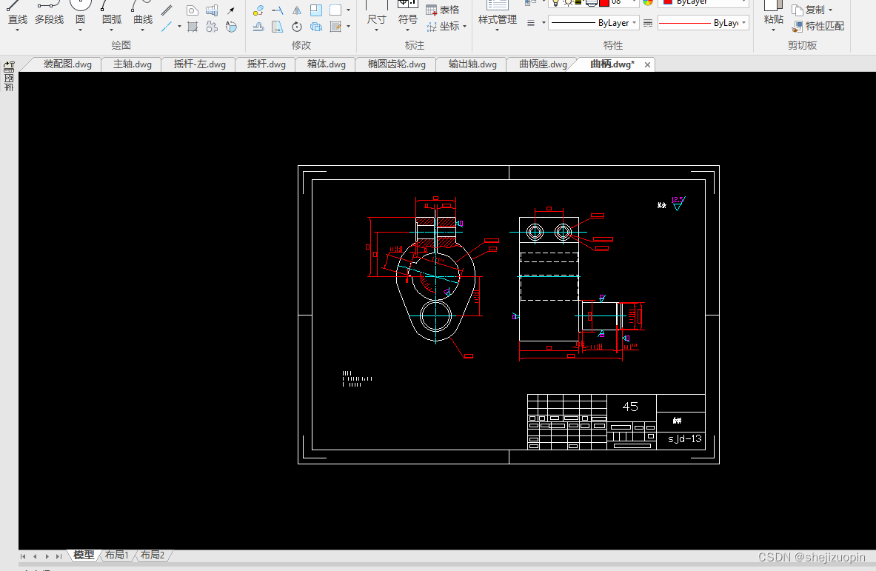Jump to last layout tab arrow
876x571 pixels.
pyautogui.click(x=58, y=556)
